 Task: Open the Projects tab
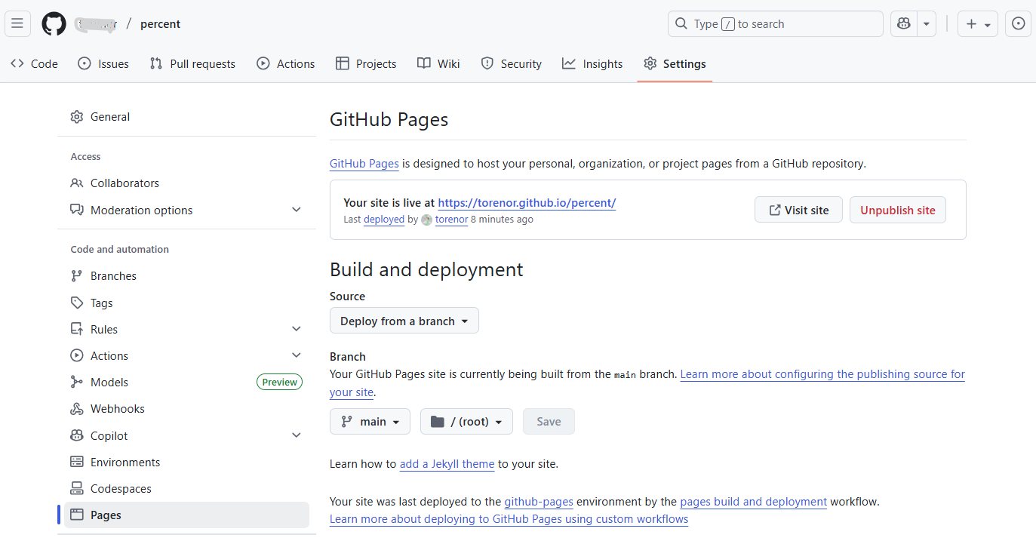click(x=366, y=63)
